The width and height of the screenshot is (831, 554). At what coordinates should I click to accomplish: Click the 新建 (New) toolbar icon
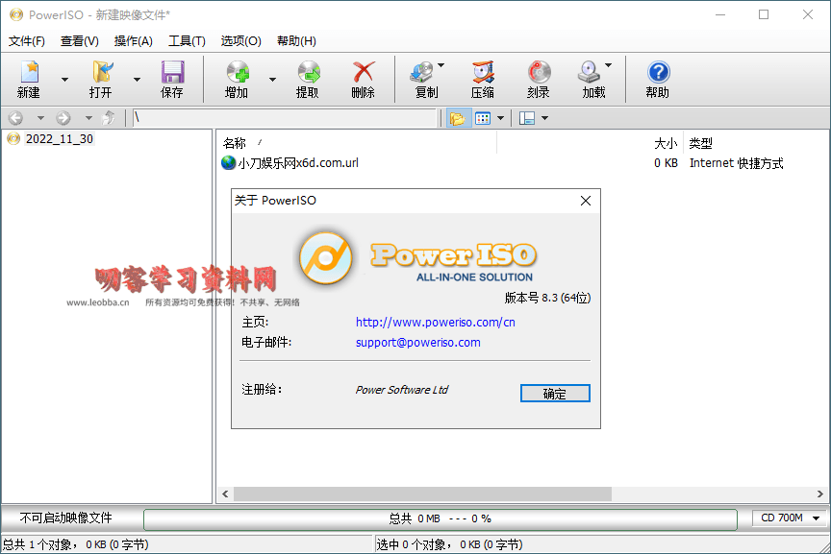(x=29, y=79)
